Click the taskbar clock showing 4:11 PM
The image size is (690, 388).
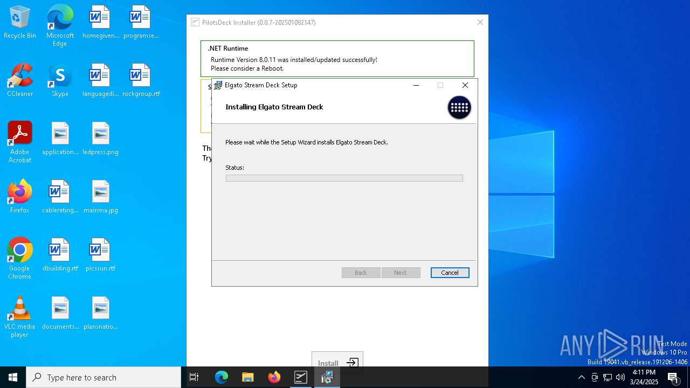point(644,377)
